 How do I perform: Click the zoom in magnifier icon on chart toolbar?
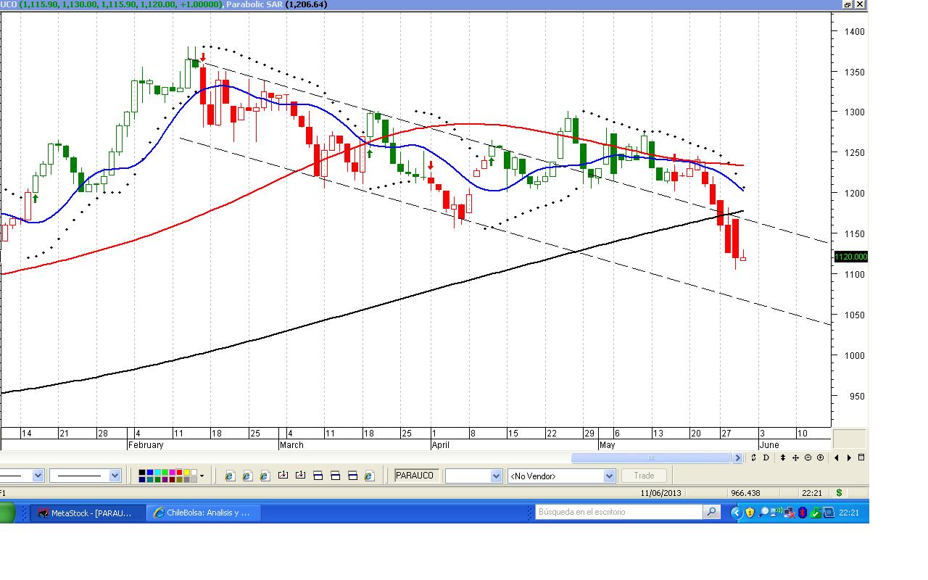coord(820,457)
